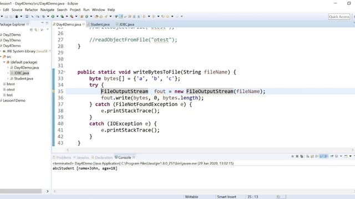This screenshot has width=355, height=199.
Task: Open the Navigate menu
Action: (x=47, y=10)
